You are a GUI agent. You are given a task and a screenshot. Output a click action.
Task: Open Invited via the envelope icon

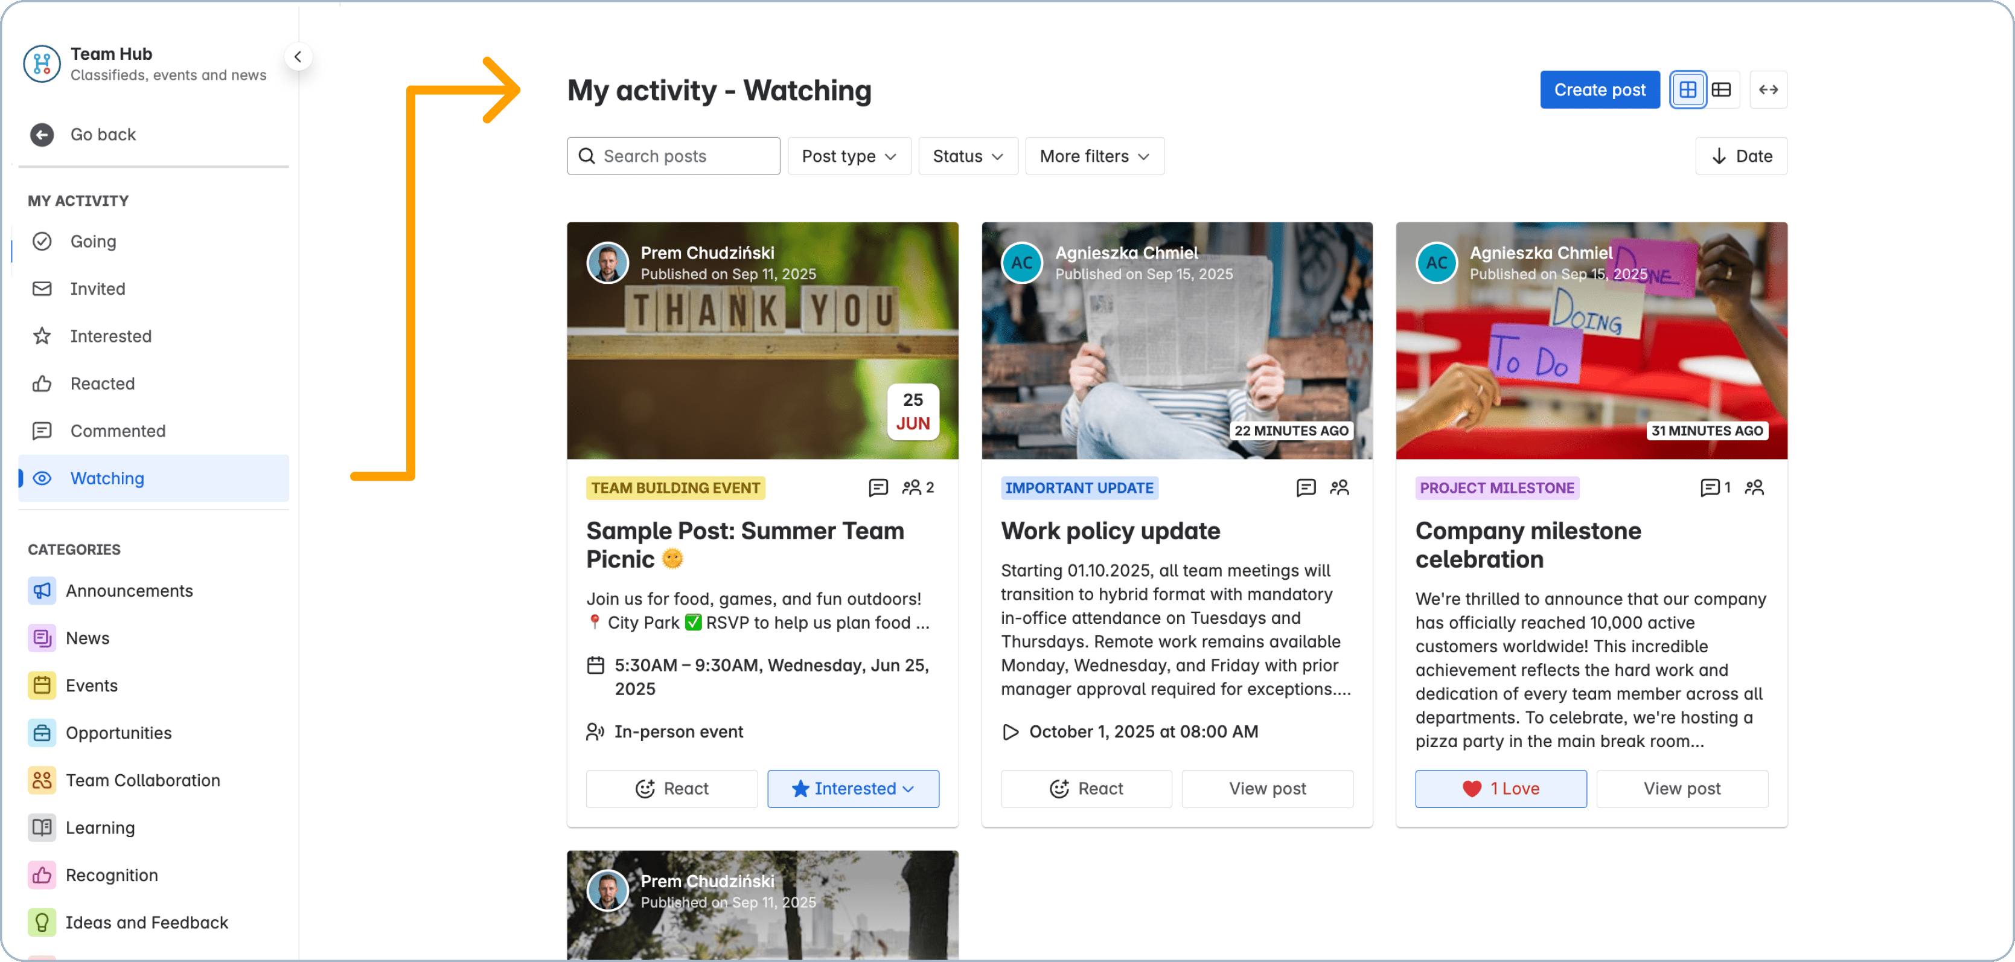coord(42,288)
